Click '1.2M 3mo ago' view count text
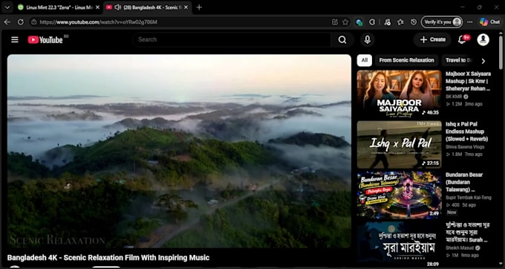 pyautogui.click(x=464, y=104)
